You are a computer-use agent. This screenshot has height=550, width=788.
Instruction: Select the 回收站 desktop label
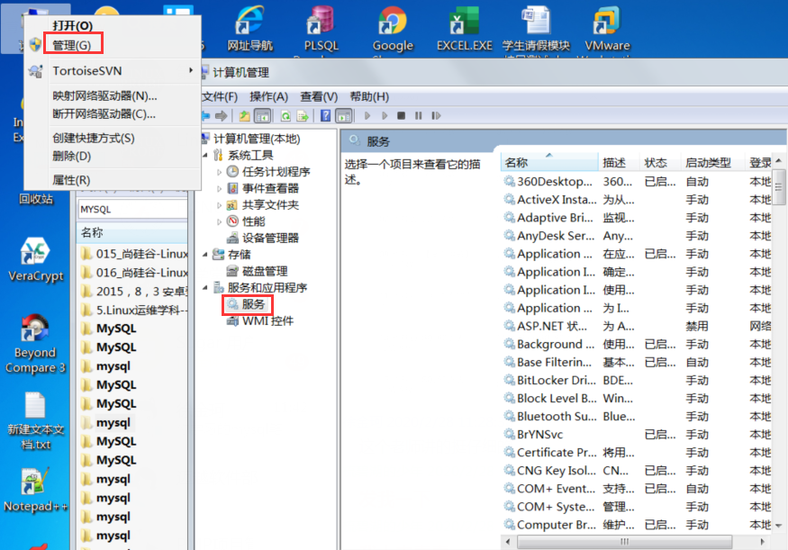click(x=36, y=199)
